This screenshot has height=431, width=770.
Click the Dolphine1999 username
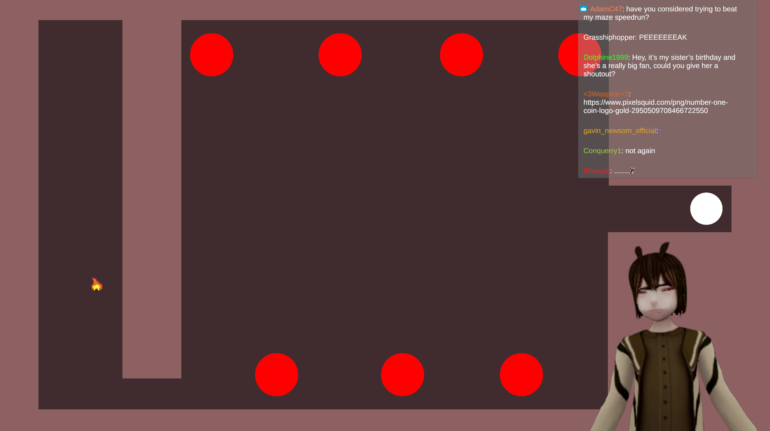point(605,57)
